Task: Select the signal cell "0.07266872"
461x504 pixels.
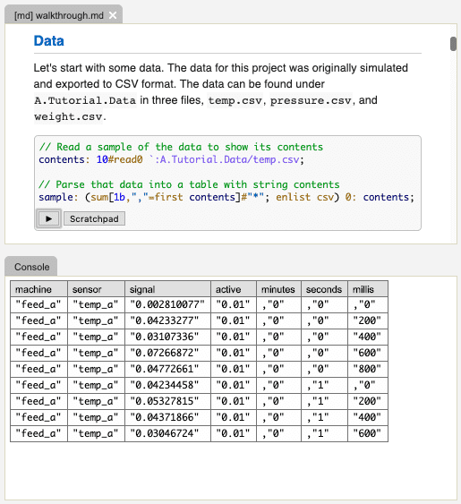Action: click(167, 353)
